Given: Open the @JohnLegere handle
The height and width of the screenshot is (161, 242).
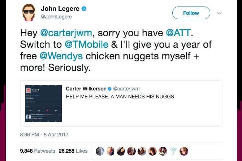Looking at the screenshot, I should 56,17.
